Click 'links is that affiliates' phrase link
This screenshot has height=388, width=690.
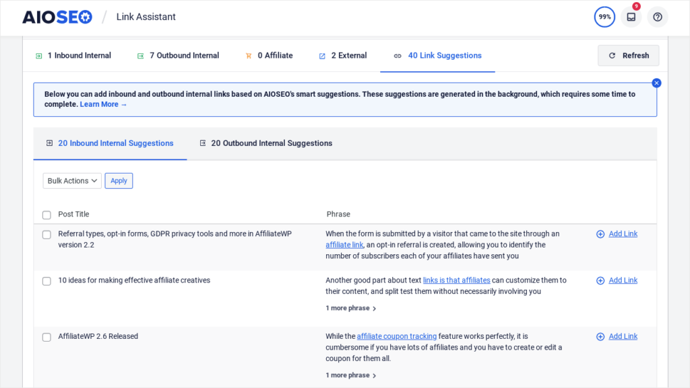coord(456,280)
